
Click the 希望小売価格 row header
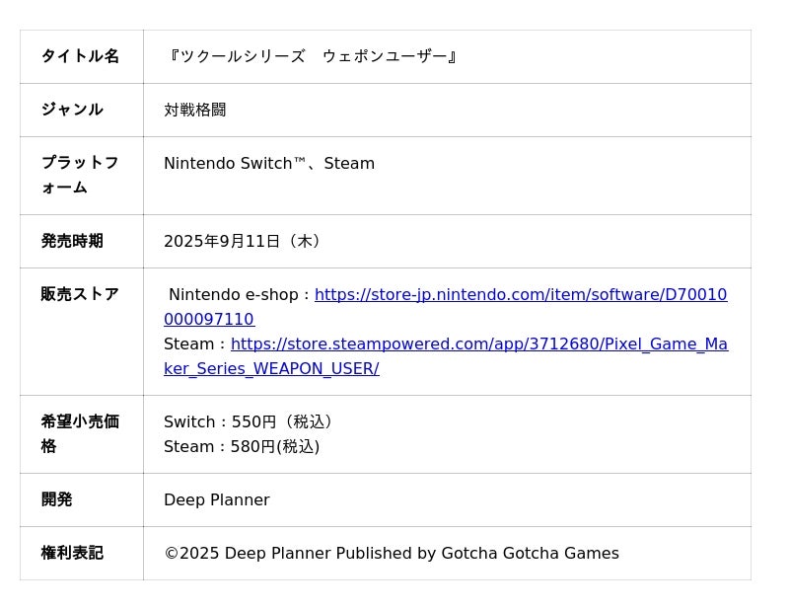pos(80,433)
